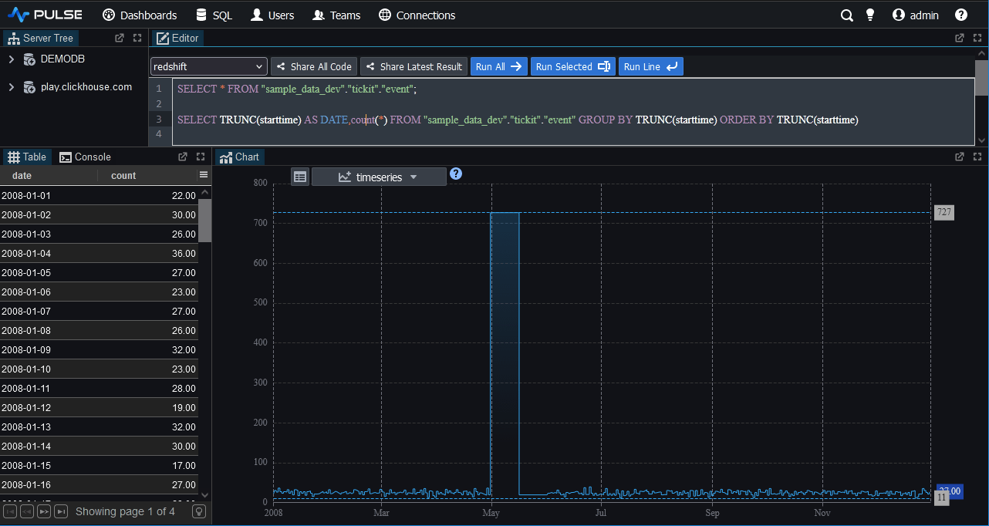Screen dimensions: 989x526
Task: Expand the play.clickhouse.com node
Action: coord(11,87)
